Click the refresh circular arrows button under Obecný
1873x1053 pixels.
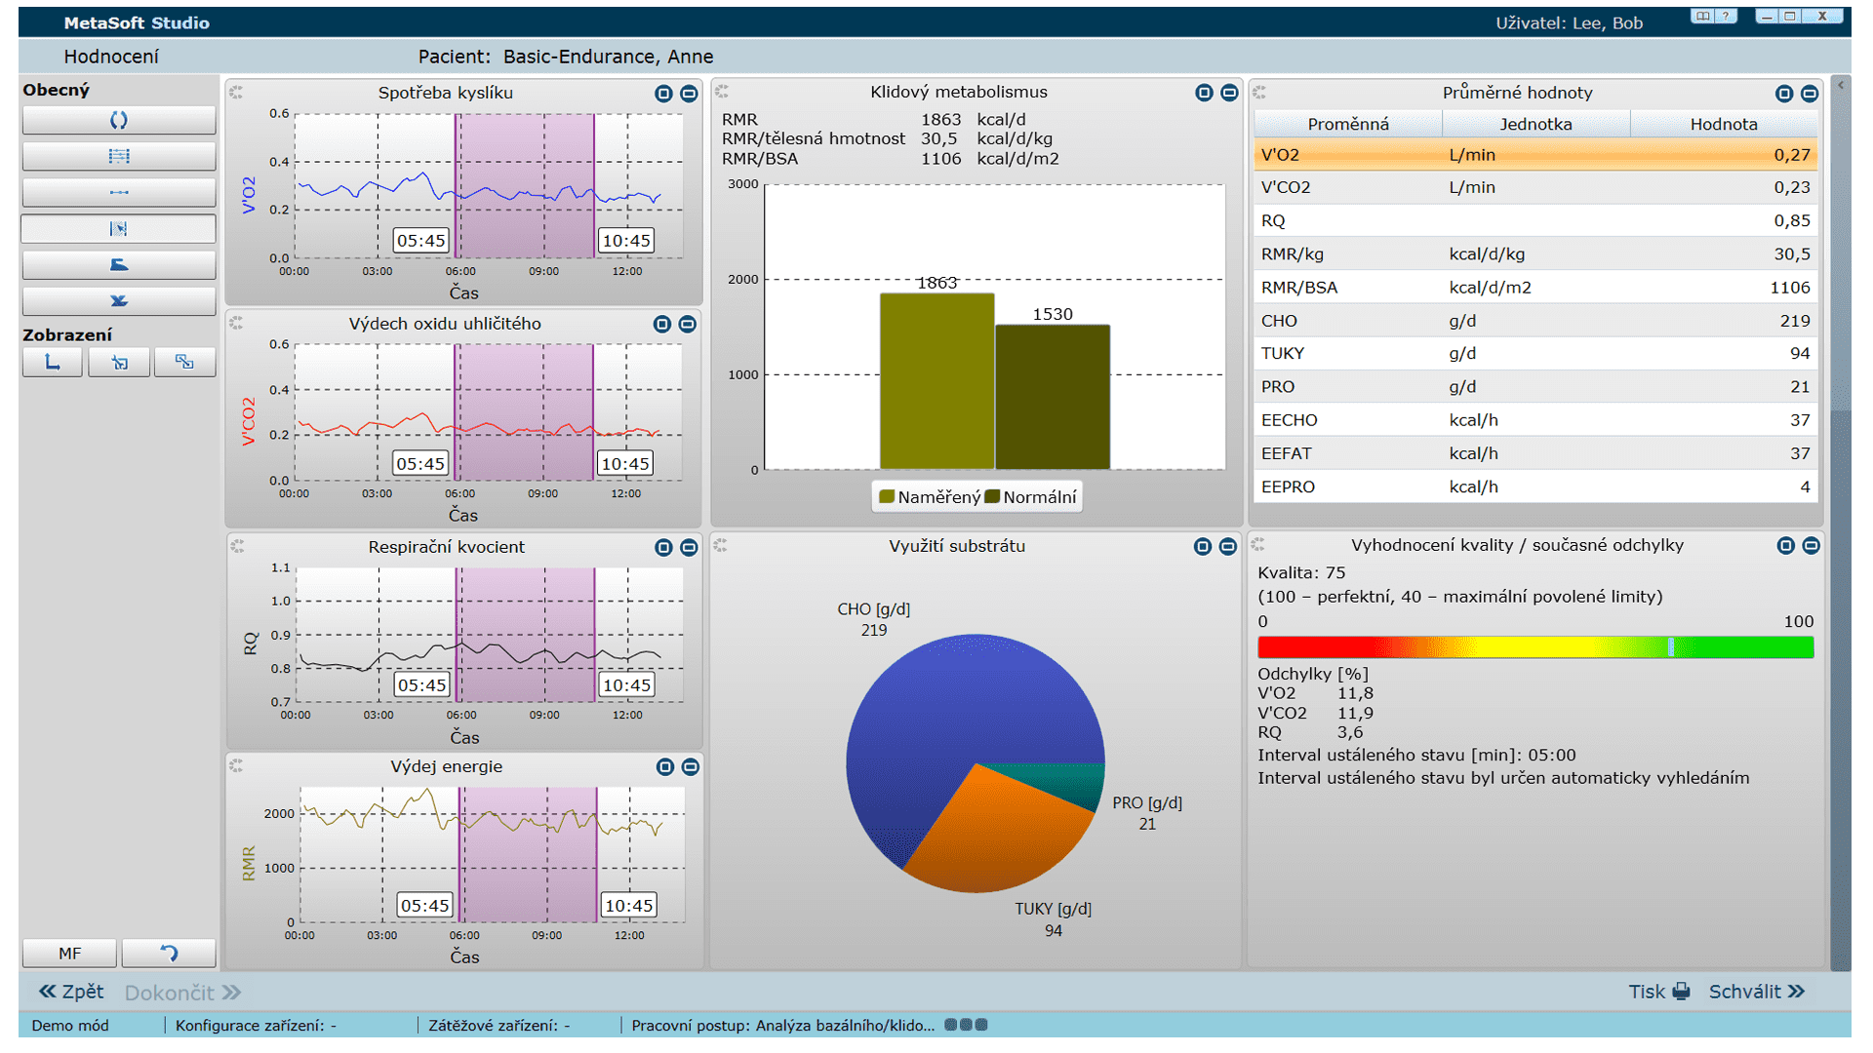119,120
